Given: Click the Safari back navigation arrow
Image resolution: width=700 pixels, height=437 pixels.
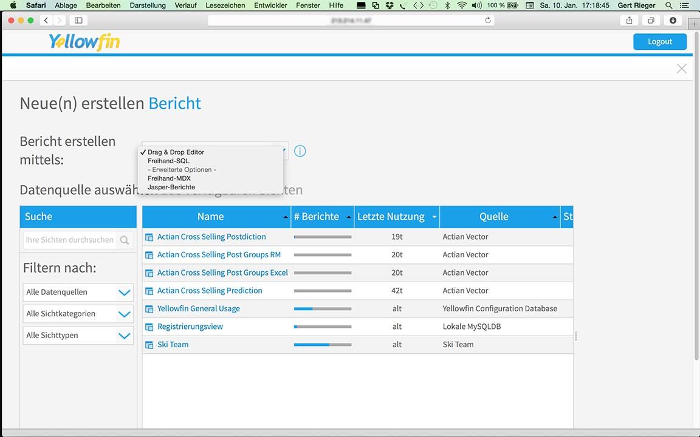Looking at the screenshot, I should click(x=46, y=20).
